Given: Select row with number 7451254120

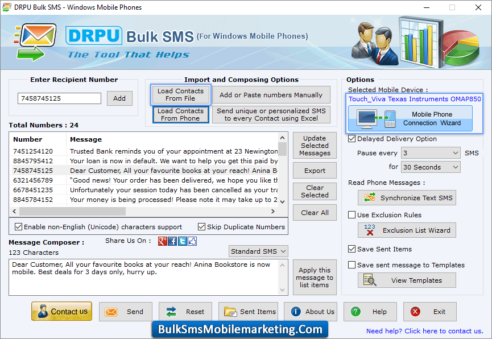Looking at the screenshot, I should [144, 151].
